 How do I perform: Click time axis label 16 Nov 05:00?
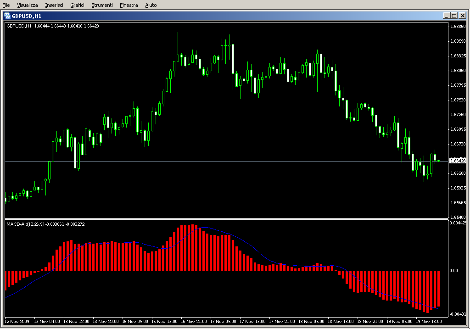(x=135, y=322)
